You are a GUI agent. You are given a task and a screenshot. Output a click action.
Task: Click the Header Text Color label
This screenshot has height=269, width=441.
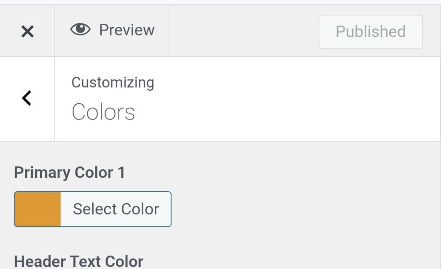tap(79, 261)
